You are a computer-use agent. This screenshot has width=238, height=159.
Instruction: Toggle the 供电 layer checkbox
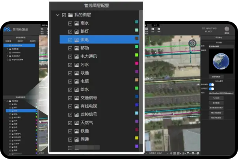pyautogui.click(x=70, y=40)
